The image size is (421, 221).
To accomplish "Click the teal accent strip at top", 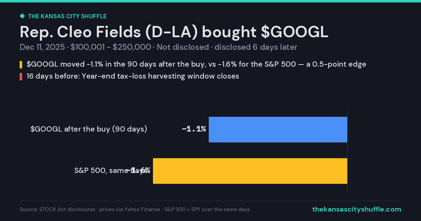I will (x=210, y=1).
